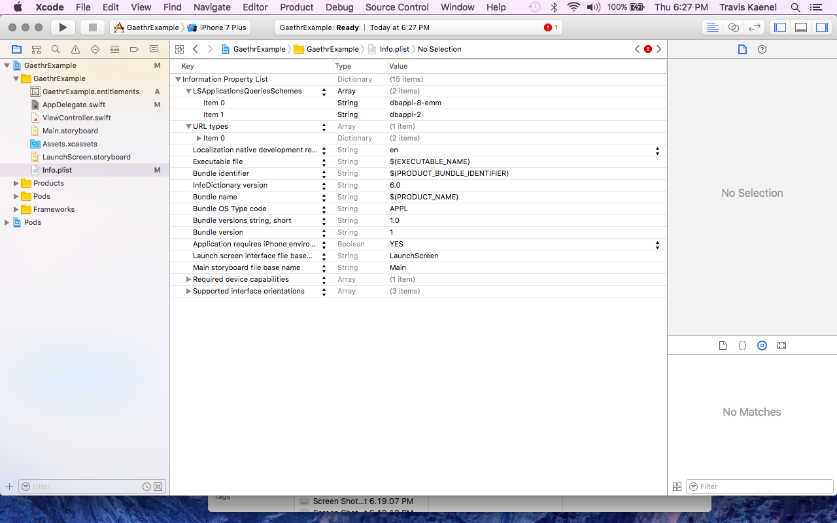Open the 'en' localization value dropdown

(x=657, y=150)
